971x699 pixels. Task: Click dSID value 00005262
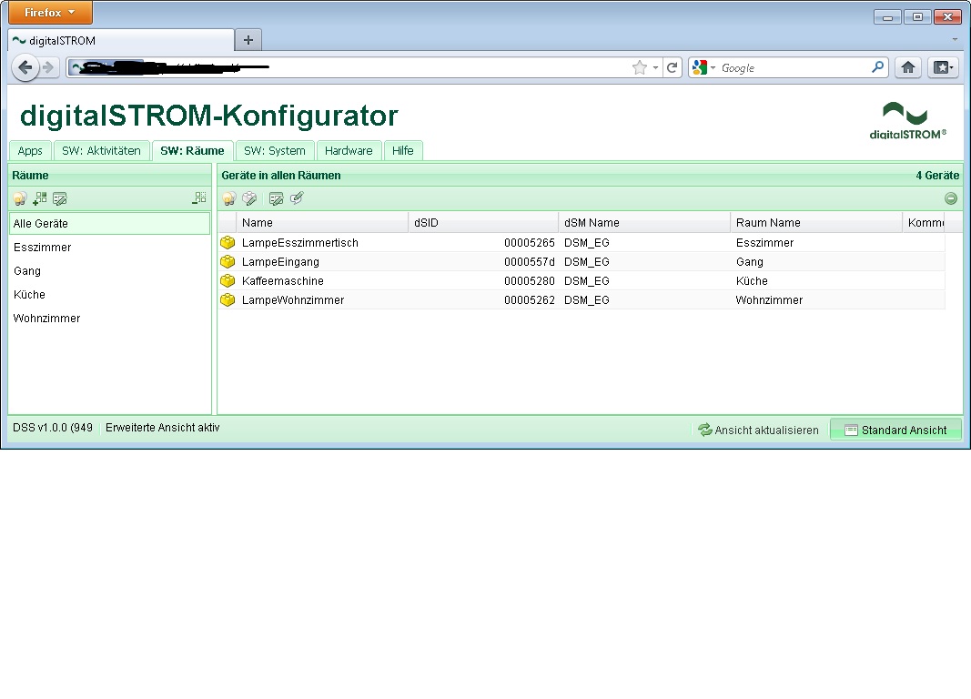[x=529, y=300]
